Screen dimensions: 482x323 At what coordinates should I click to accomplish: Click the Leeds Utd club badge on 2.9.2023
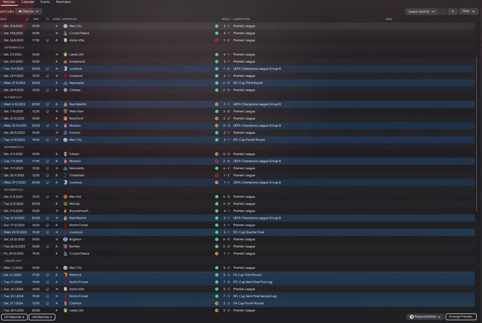(x=65, y=55)
